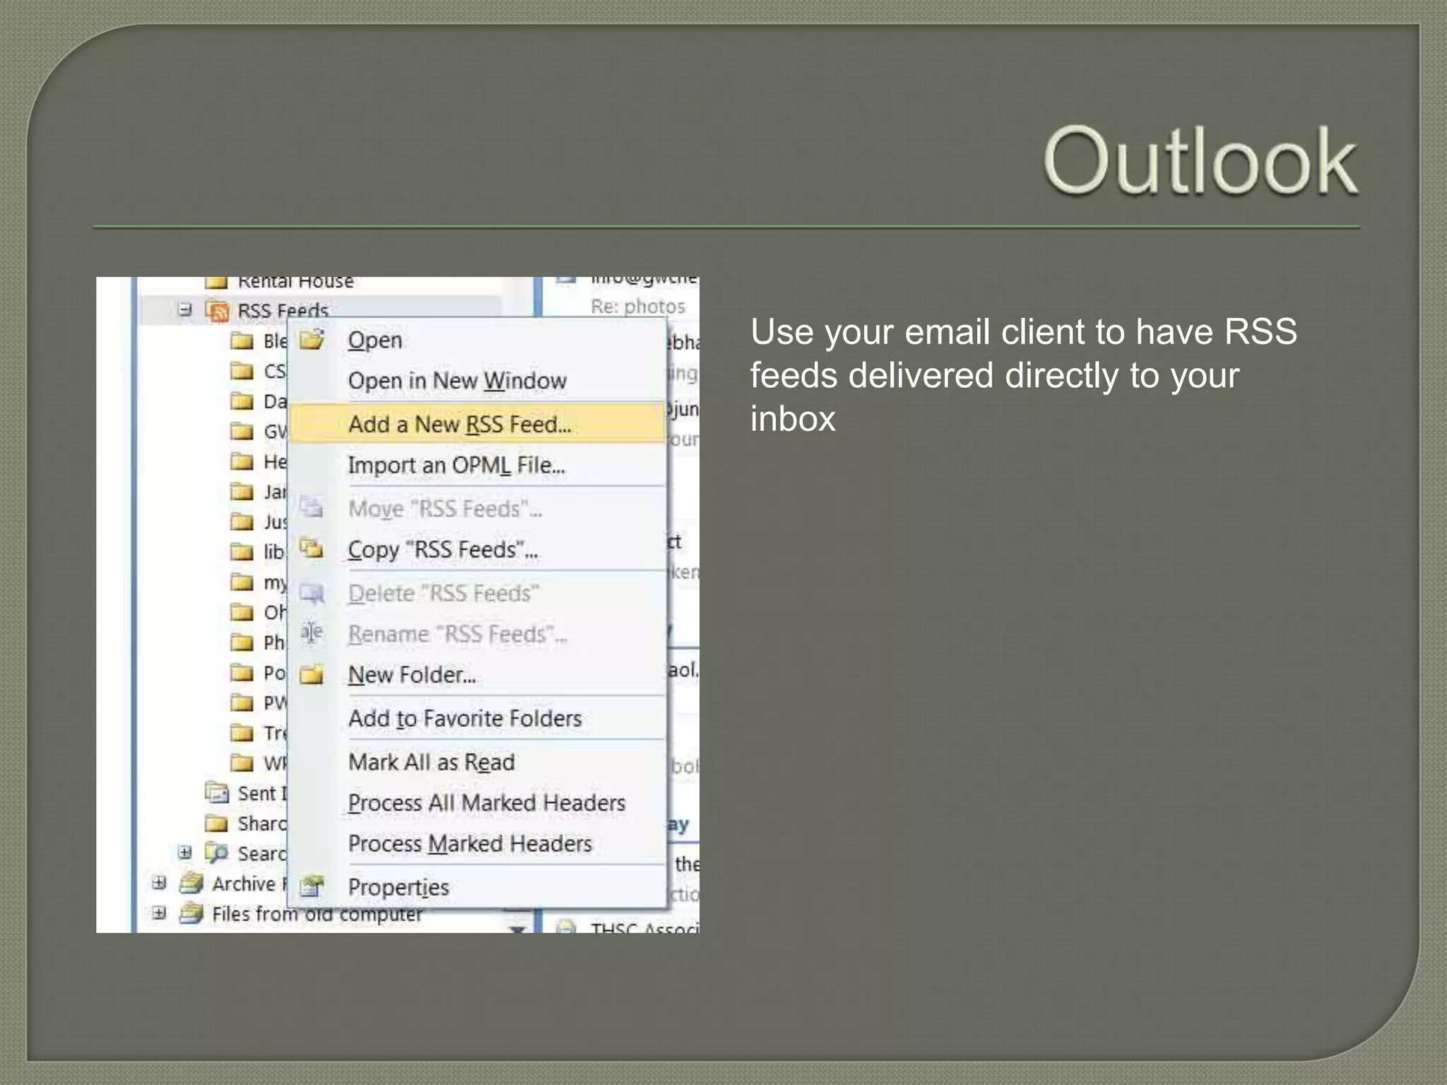Click the properties icon beside Properties
The width and height of the screenshot is (1447, 1085).
pyautogui.click(x=312, y=886)
